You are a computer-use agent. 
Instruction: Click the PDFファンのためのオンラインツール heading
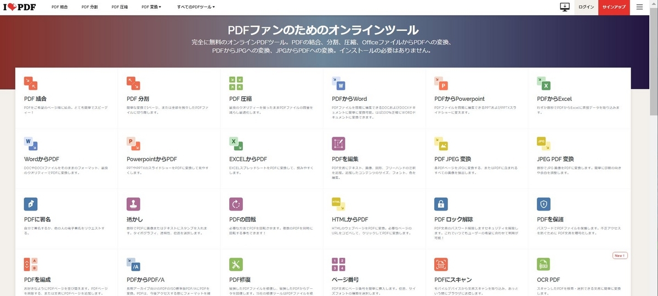click(x=323, y=30)
